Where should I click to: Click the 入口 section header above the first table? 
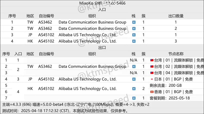tap(102, 10)
